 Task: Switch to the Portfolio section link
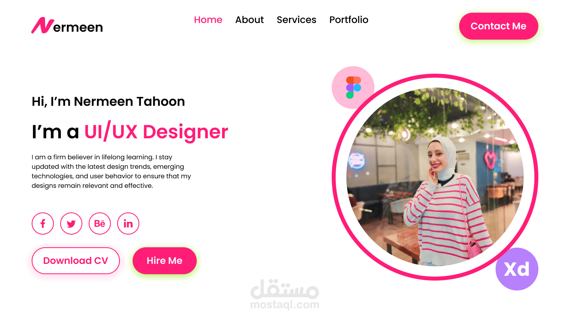point(349,20)
